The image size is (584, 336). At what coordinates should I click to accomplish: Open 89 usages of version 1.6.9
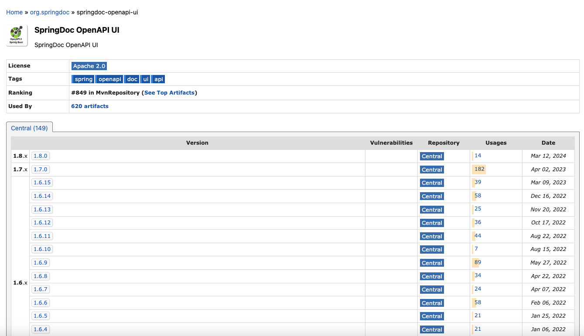[478, 262]
